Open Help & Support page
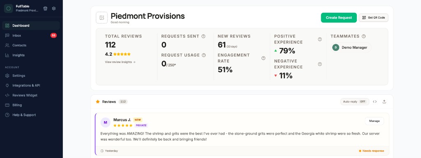421x158 pixels. coord(31,115)
